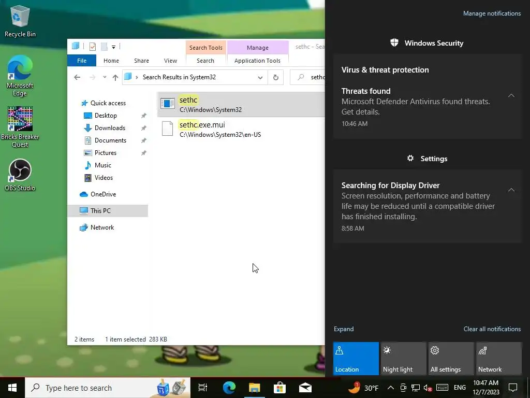Open the weather widget showing 30°F
The height and width of the screenshot is (398, 530).
pos(363,388)
